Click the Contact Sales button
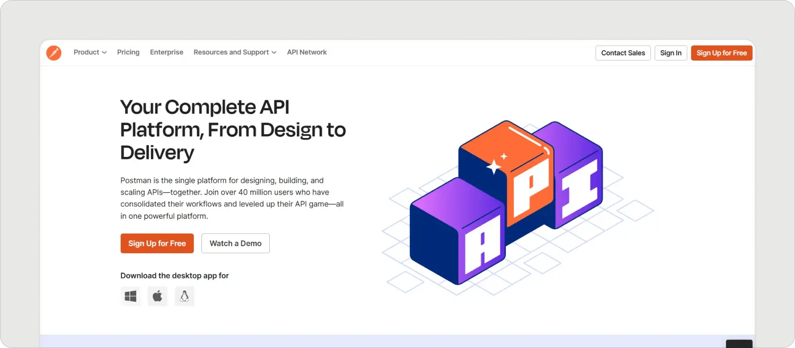The image size is (795, 348). pyautogui.click(x=623, y=53)
